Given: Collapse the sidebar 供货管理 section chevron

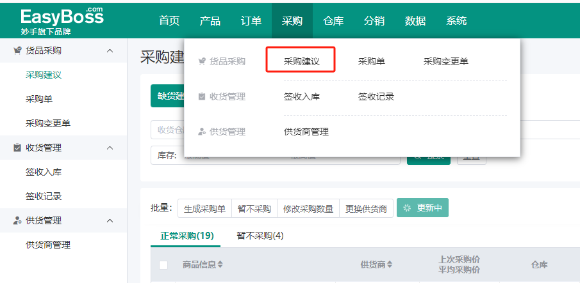Looking at the screenshot, I should click(x=110, y=221).
